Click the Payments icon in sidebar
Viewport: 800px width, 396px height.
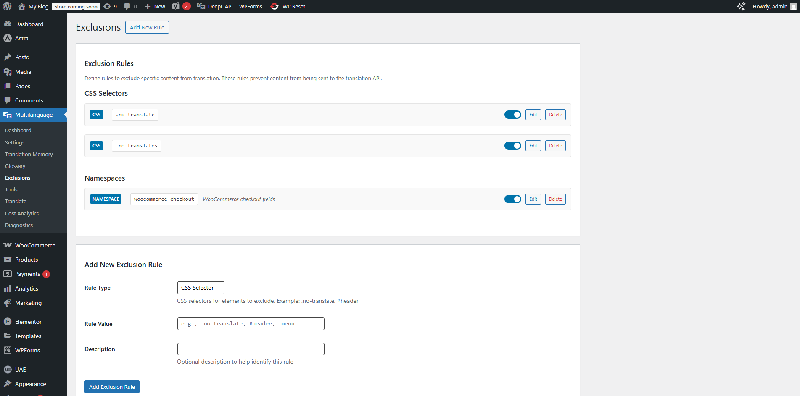pyautogui.click(x=8, y=274)
